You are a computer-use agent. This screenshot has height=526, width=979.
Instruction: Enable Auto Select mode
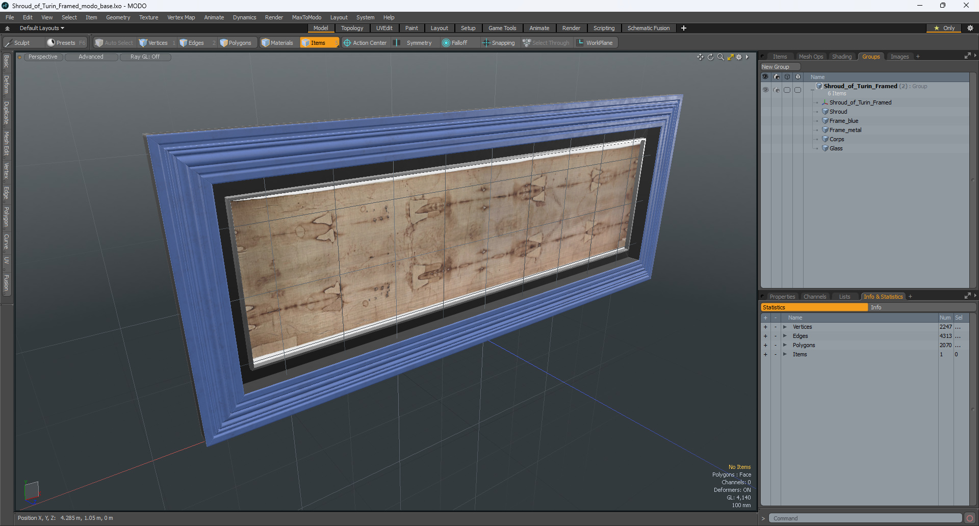pyautogui.click(x=114, y=43)
